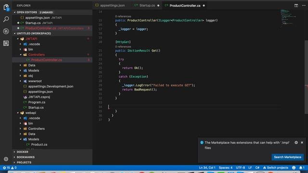Click Search Marketplace button
This screenshot has height=173, width=308.
[x=288, y=157]
